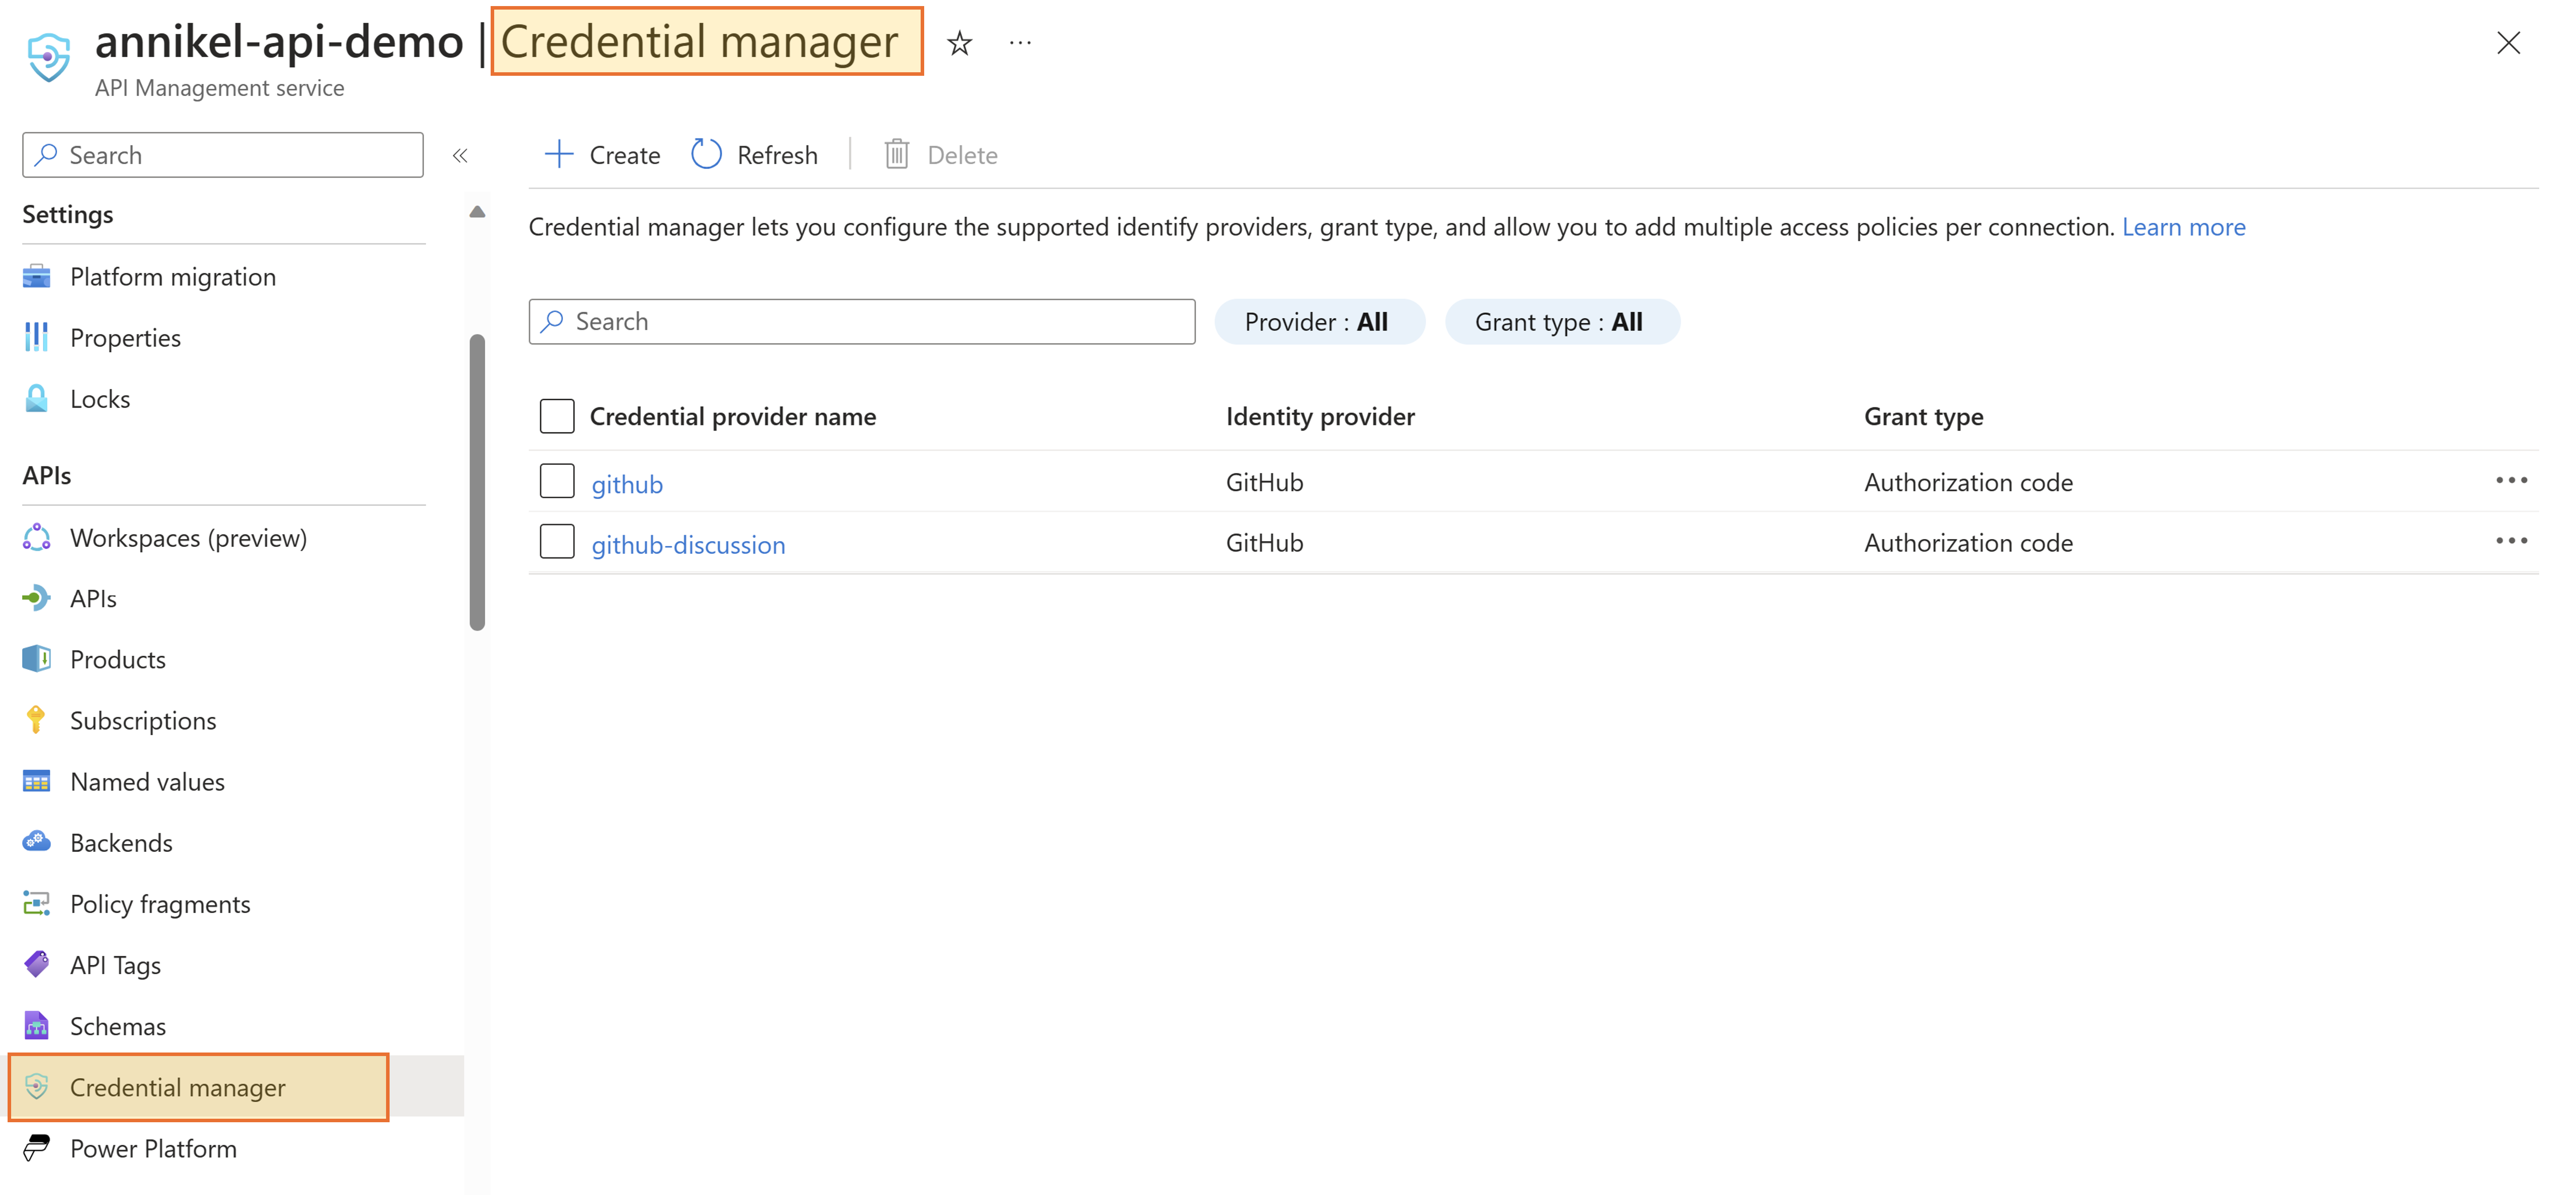The width and height of the screenshot is (2576, 1195).
Task: Click the Backends cloud icon
Action: 37,842
